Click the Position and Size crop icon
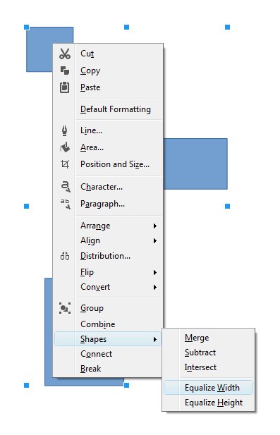 (65, 164)
